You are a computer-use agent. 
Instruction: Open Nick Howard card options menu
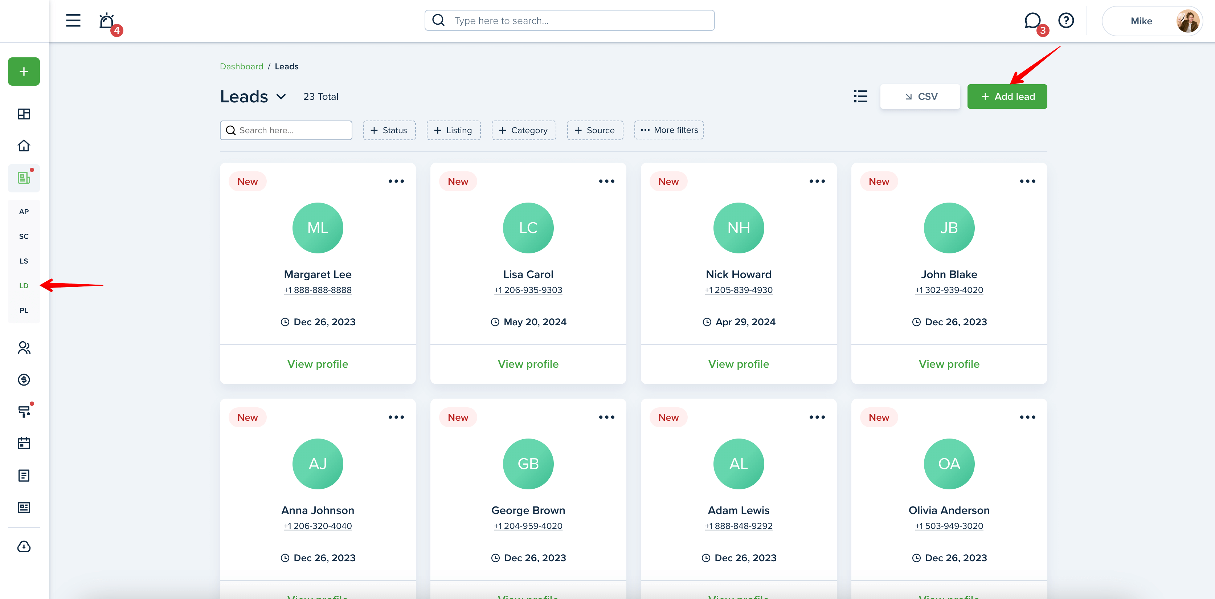click(817, 181)
